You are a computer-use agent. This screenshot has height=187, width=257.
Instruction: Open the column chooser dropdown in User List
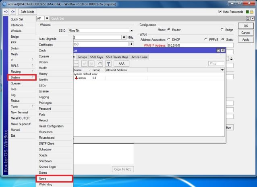click(x=222, y=70)
